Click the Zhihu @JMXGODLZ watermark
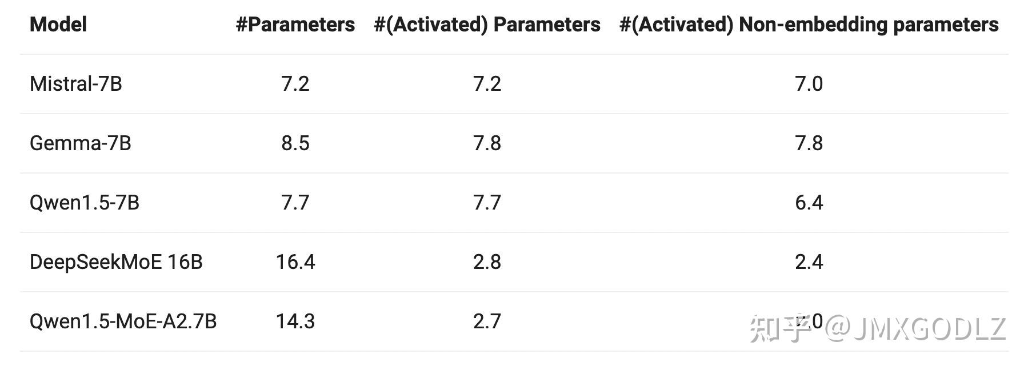This screenshot has width=1032, height=370. [x=878, y=328]
